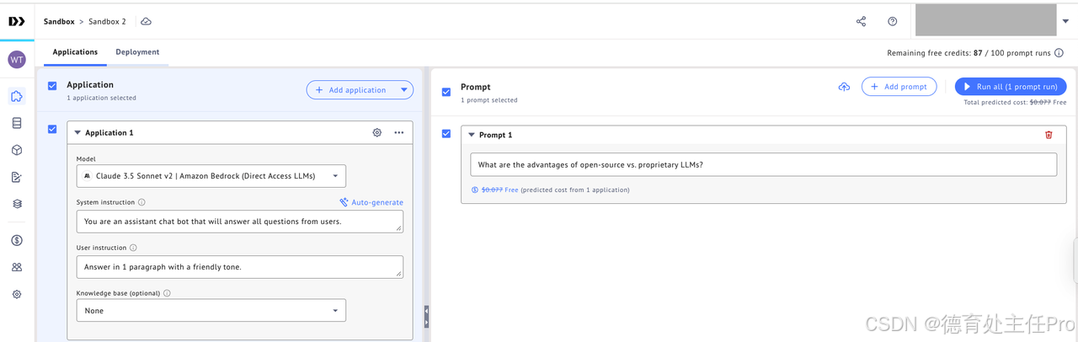Click info icon beside User instruction label

[133, 248]
